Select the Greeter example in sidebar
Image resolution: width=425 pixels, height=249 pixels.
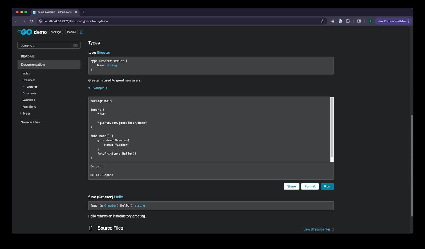pos(32,87)
